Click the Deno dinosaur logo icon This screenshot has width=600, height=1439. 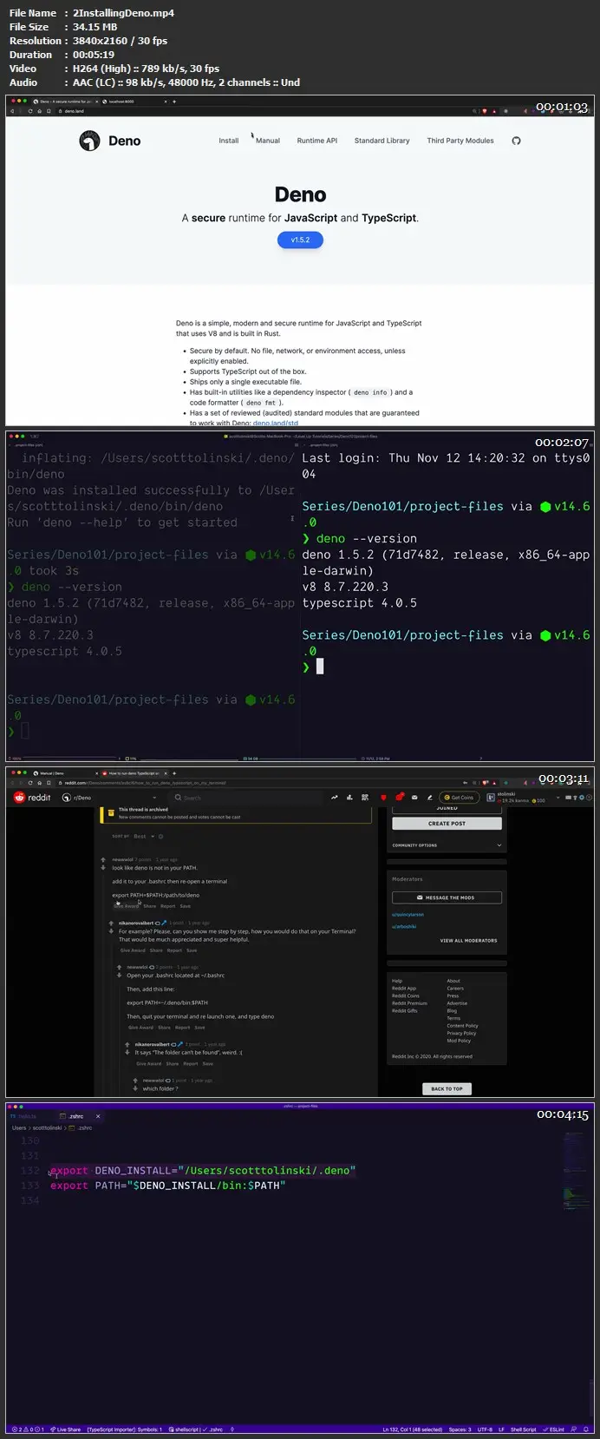click(x=89, y=141)
